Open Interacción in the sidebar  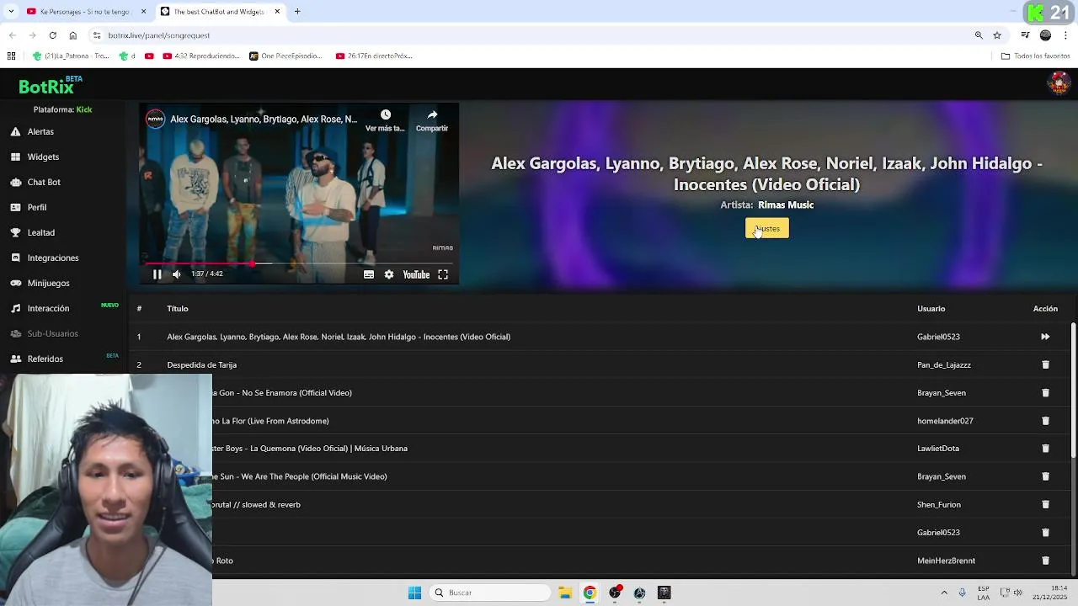point(48,309)
